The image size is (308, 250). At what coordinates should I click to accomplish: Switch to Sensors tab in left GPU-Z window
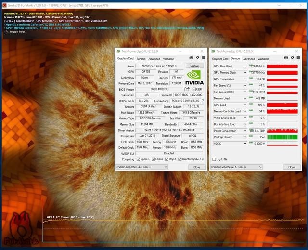(141, 59)
